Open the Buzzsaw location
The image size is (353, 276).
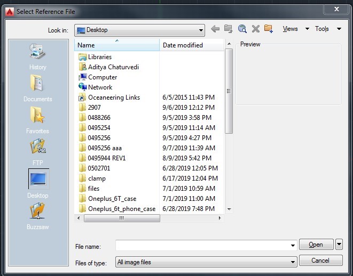pyautogui.click(x=37, y=216)
